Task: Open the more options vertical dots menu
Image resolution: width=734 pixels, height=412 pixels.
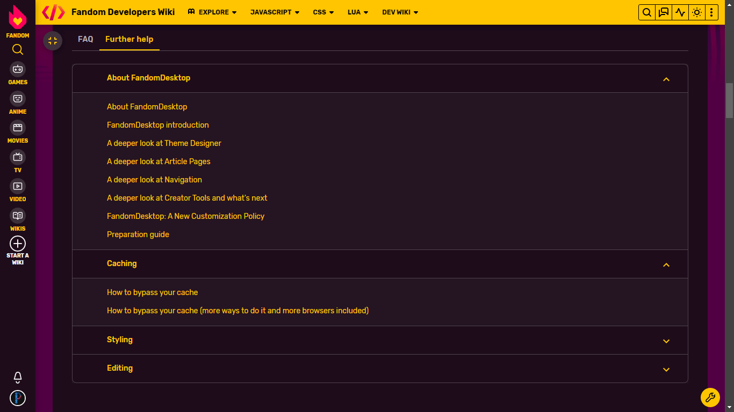Action: pos(711,12)
